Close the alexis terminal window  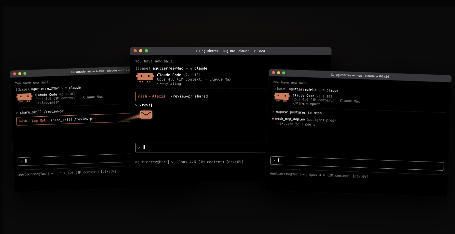(x=14, y=74)
